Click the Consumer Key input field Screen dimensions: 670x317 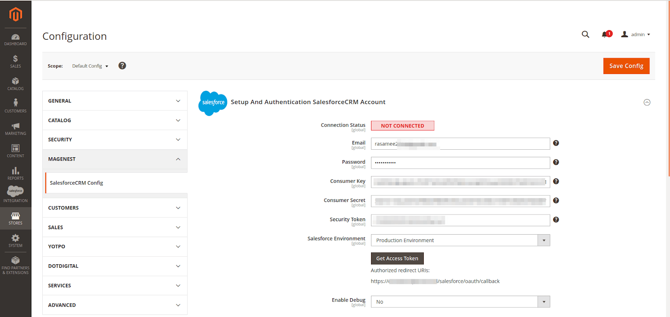pyautogui.click(x=460, y=182)
